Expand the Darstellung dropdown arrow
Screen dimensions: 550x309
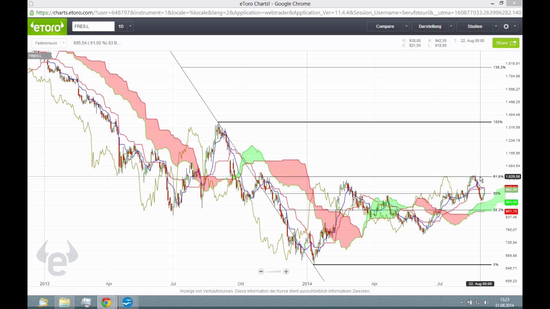pyautogui.click(x=451, y=26)
